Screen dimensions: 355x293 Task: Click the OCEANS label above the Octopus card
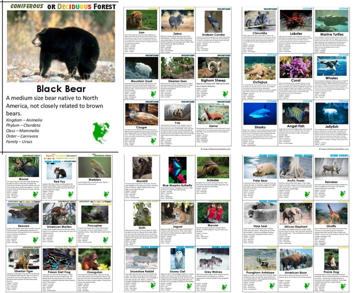[x=272, y=55]
